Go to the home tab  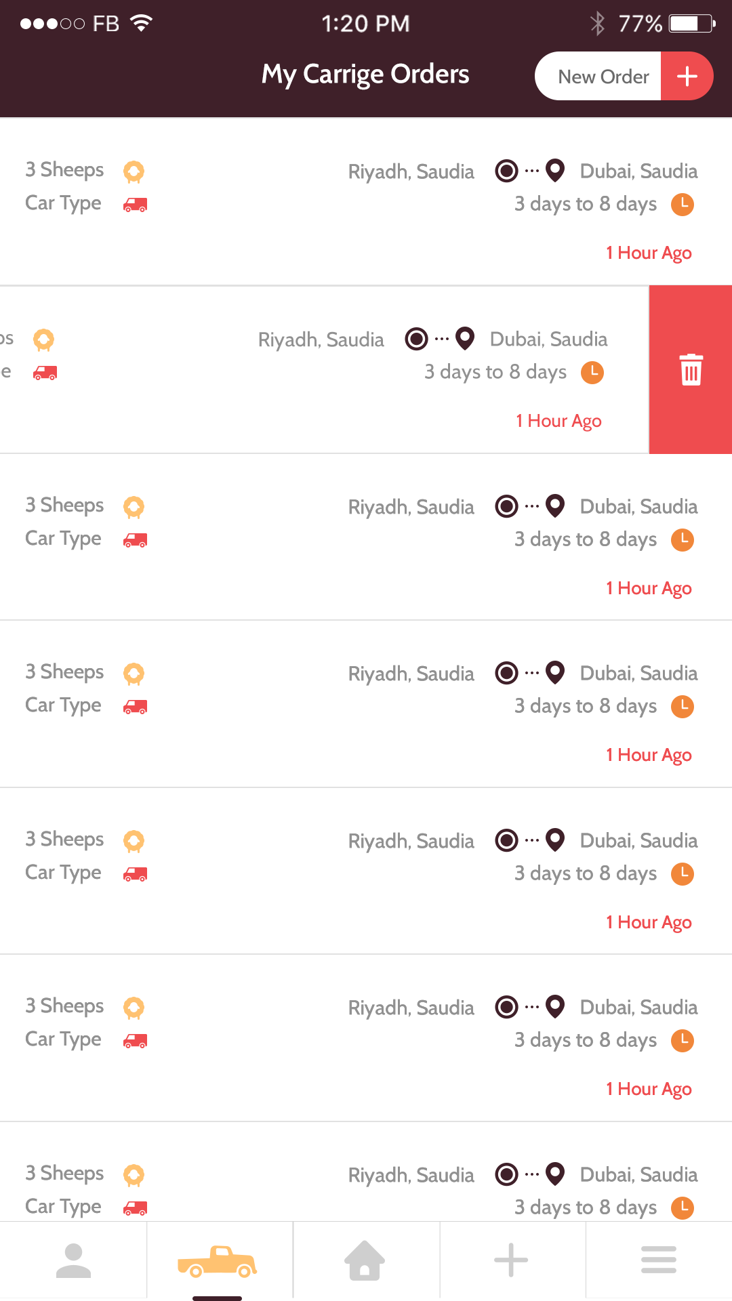[x=365, y=1260]
